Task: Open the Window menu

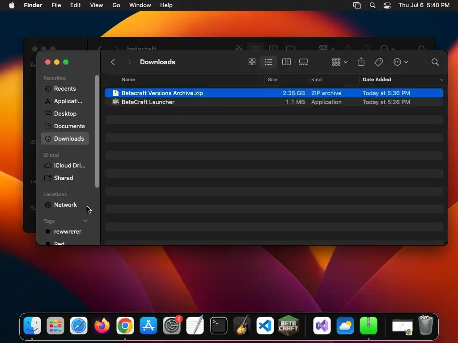Action: click(140, 5)
